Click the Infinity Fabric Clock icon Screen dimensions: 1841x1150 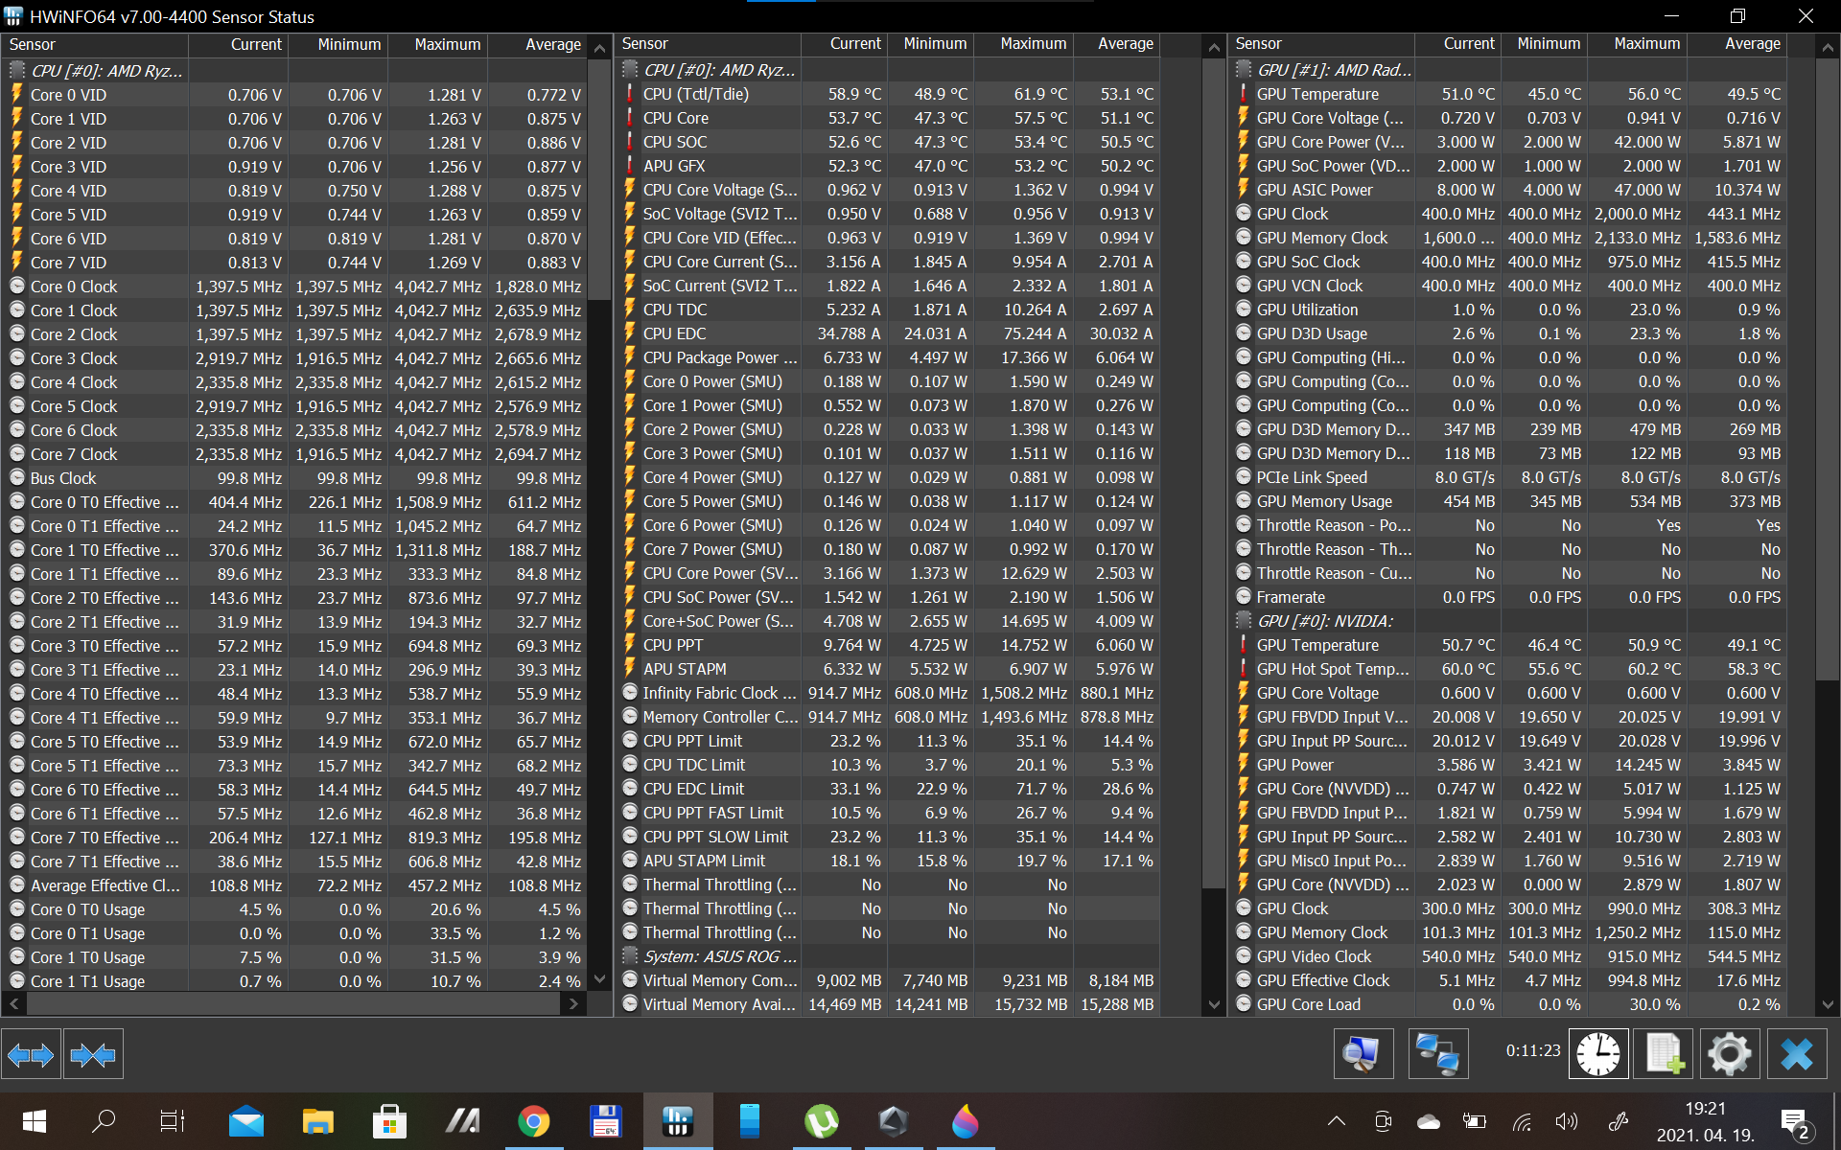tap(630, 693)
